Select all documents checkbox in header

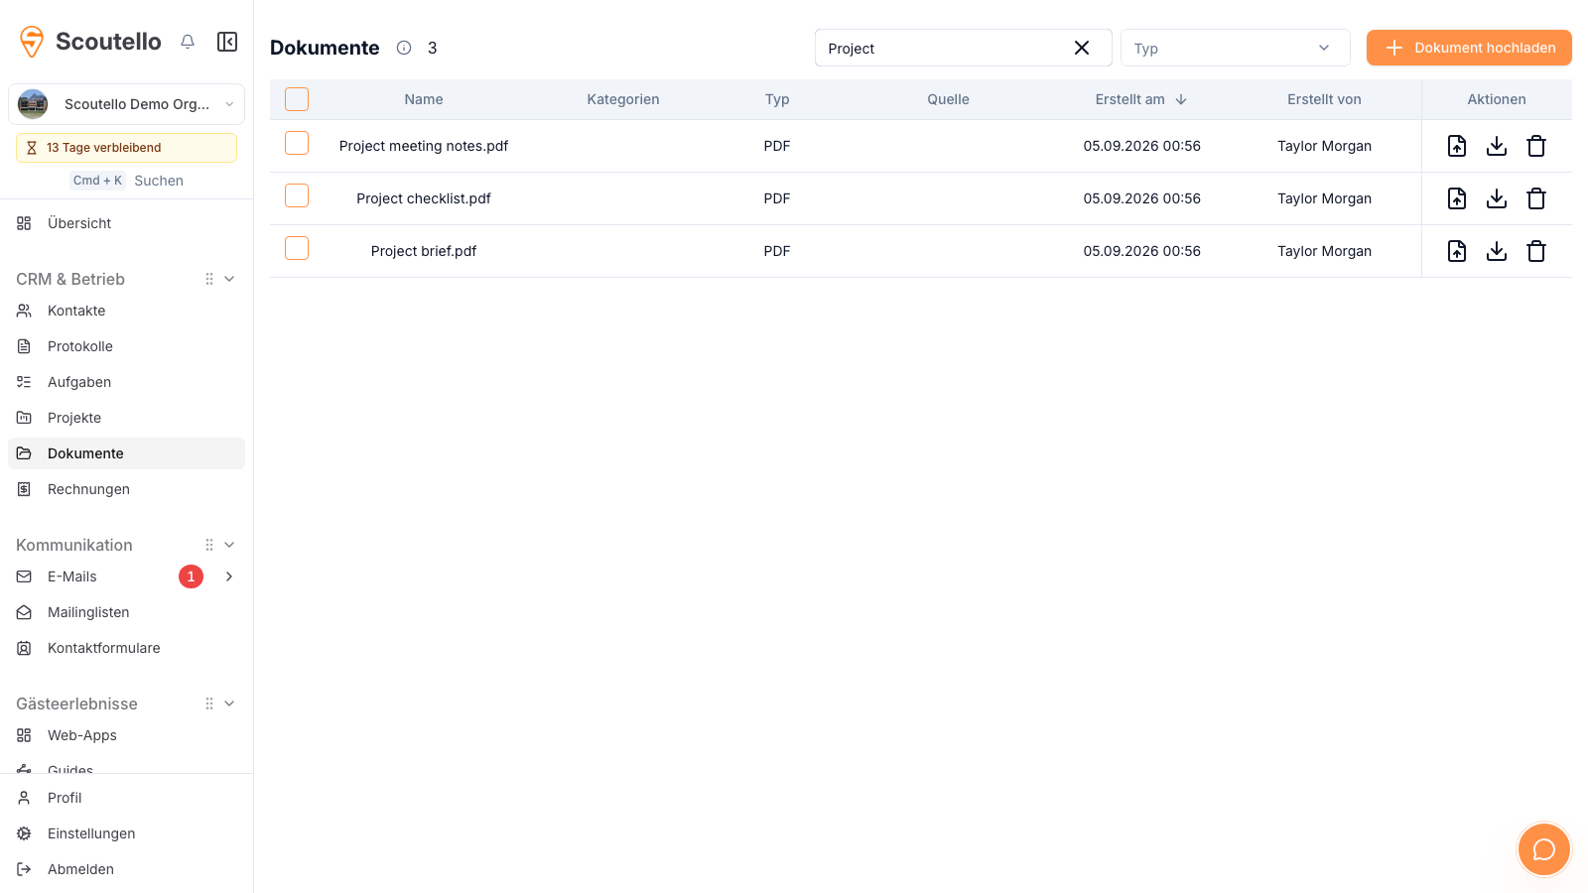tap(297, 99)
